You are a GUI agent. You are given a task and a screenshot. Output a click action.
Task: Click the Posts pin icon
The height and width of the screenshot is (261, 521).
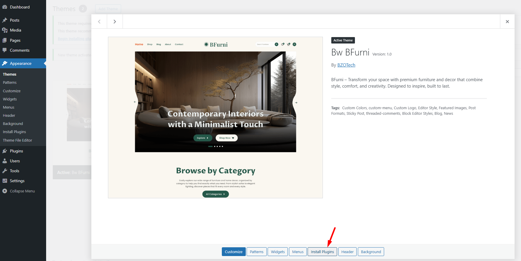pos(5,20)
